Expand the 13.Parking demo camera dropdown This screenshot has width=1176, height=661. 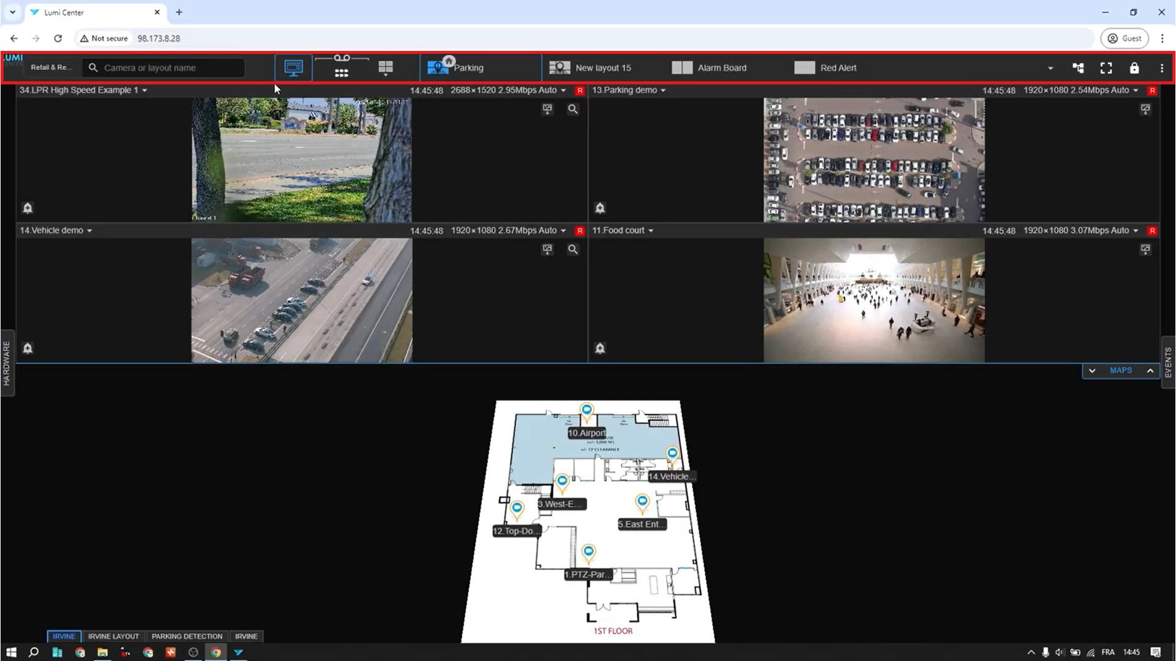(663, 91)
